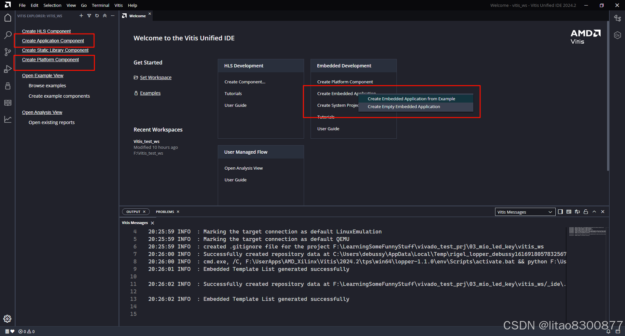Maximize the output panel with chevron
This screenshot has width=625, height=336.
(594, 212)
